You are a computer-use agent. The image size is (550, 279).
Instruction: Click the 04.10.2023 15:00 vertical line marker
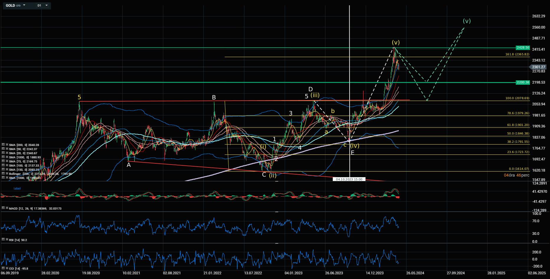(349, 179)
